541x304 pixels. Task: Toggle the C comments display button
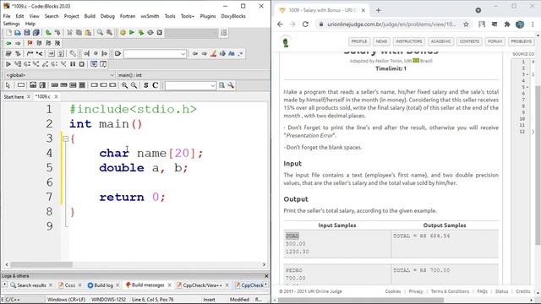[156, 85]
